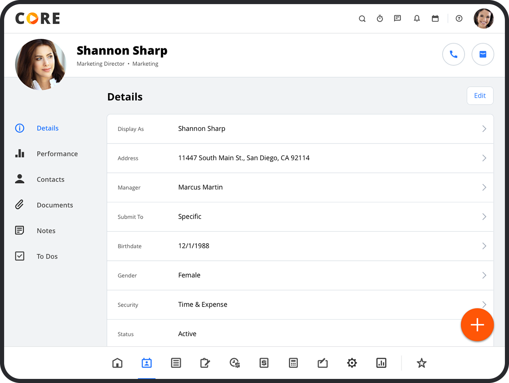Open the reports chart icon in bottom bar
The image size is (509, 383).
click(381, 363)
